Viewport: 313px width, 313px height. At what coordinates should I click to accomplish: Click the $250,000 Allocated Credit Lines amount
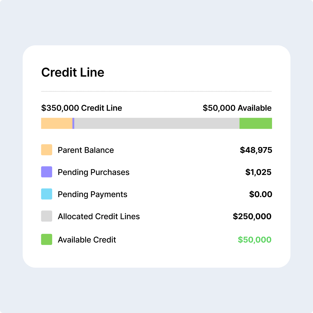click(252, 216)
